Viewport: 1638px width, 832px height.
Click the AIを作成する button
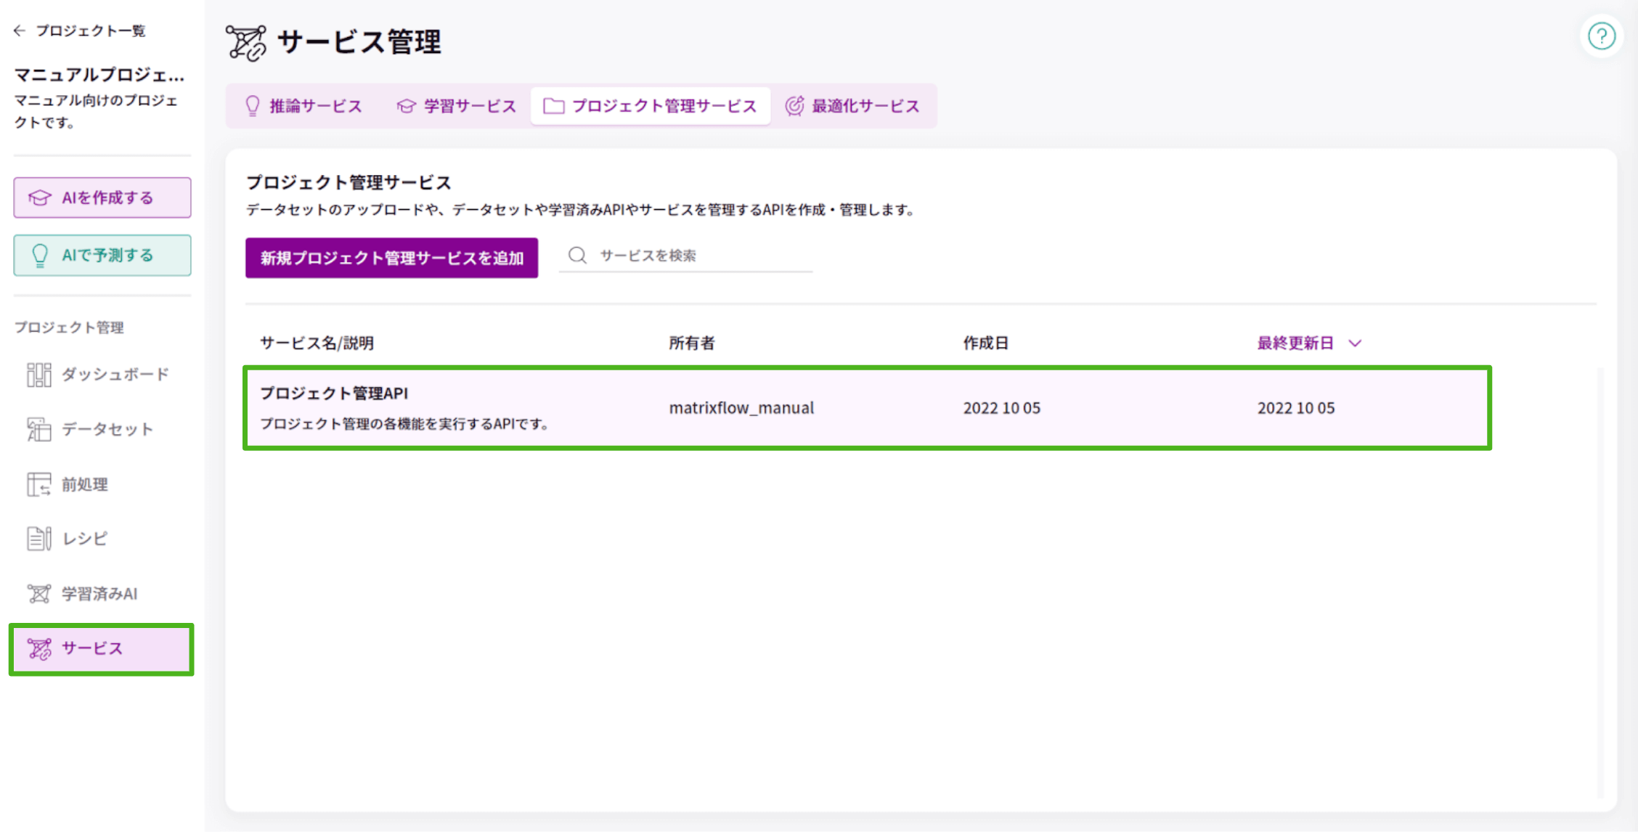(102, 197)
